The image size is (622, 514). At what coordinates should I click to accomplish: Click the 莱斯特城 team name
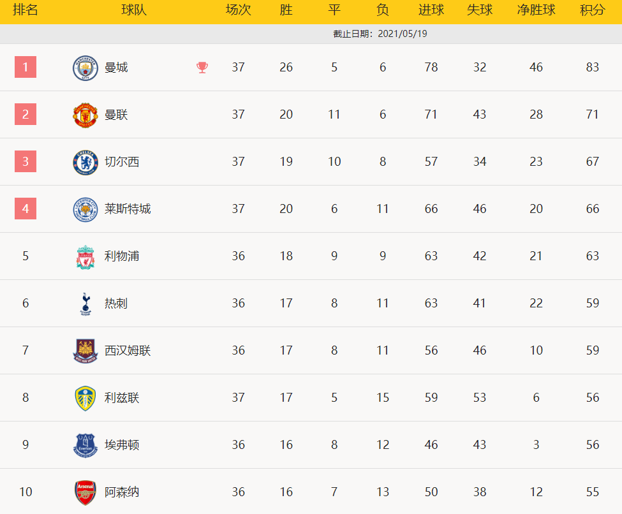[128, 209]
